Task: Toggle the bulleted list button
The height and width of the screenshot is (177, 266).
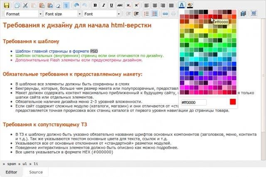Action: click(x=155, y=14)
